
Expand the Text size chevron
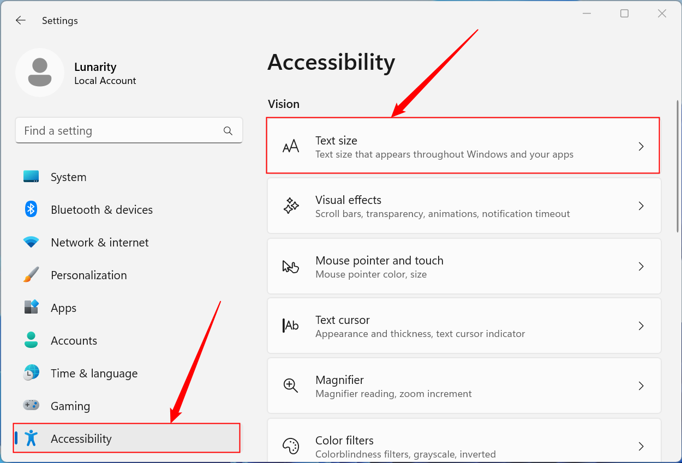pyautogui.click(x=641, y=146)
